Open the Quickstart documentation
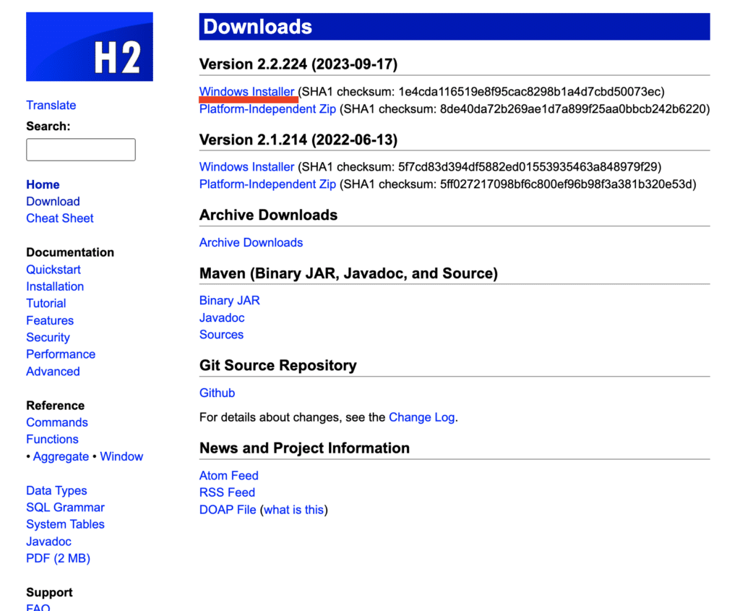 [x=53, y=269]
